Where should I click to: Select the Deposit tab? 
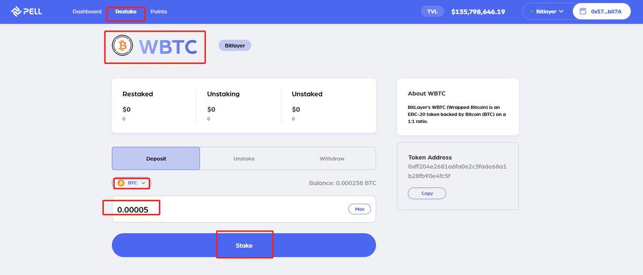(156, 159)
